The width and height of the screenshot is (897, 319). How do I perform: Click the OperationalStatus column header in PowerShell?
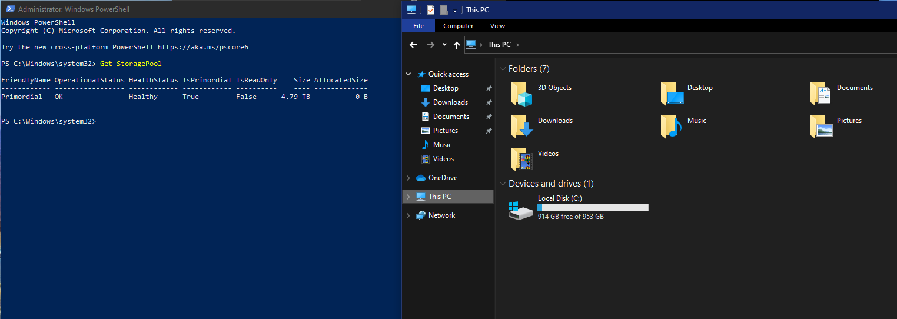pos(89,80)
